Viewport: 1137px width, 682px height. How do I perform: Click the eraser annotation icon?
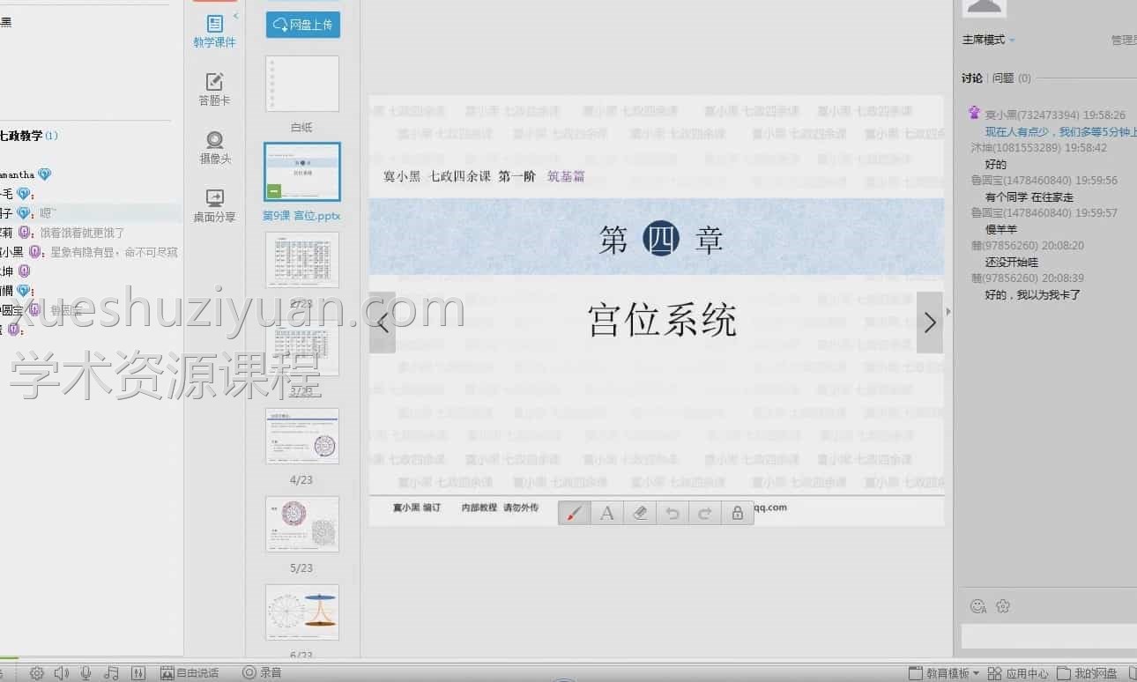pos(639,512)
